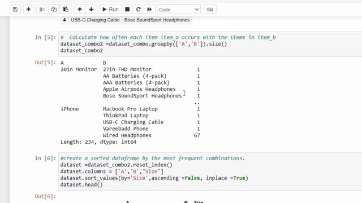Click 'AA Batteries (4-pack)' row
This screenshot has height=203, width=362.
pos(135,76)
